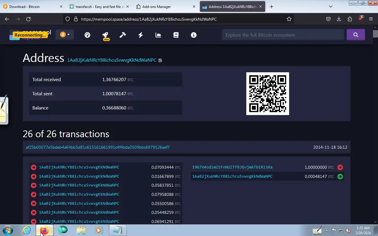Image resolution: width=378 pixels, height=236 pixels.
Task: Open media player taskbar icon
Action: 99,230
